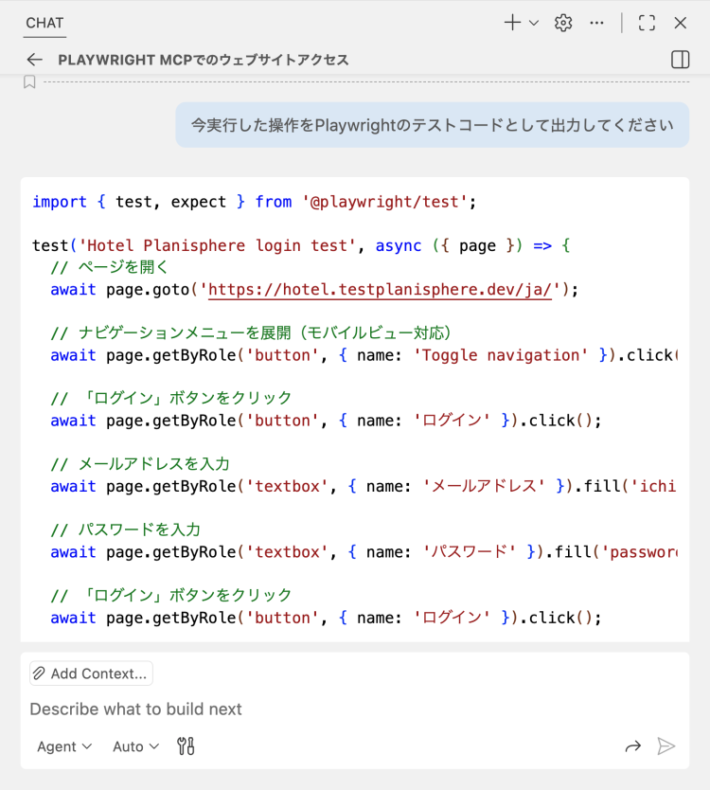Screen dimensions: 710x790
Task: Open the configure tools icon
Action: point(186,746)
